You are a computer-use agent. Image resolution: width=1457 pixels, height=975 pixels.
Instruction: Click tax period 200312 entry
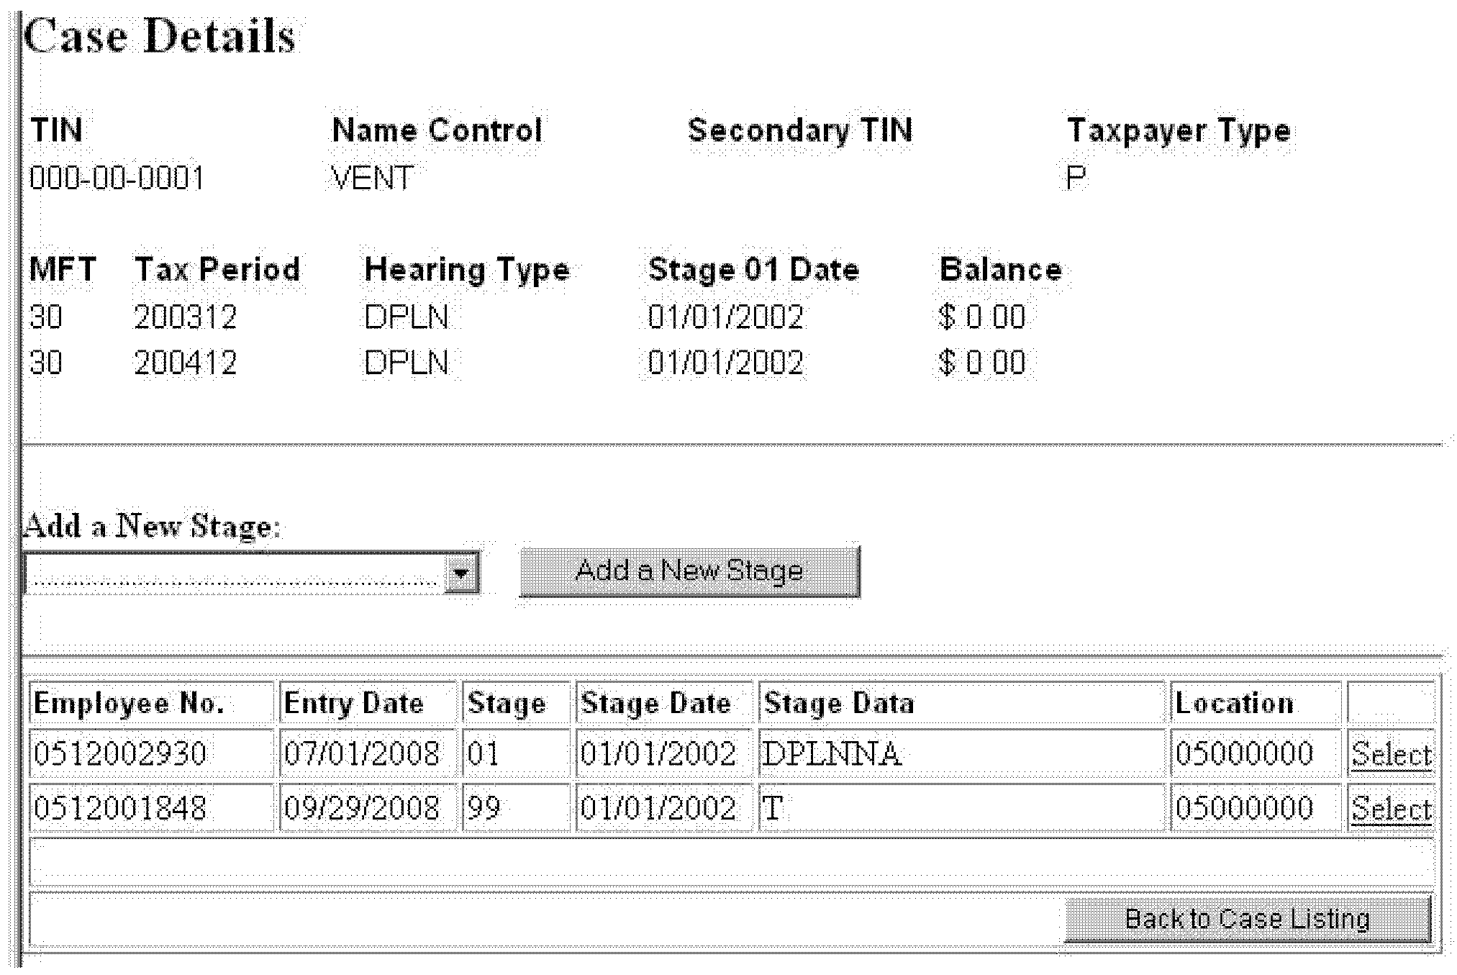[186, 317]
